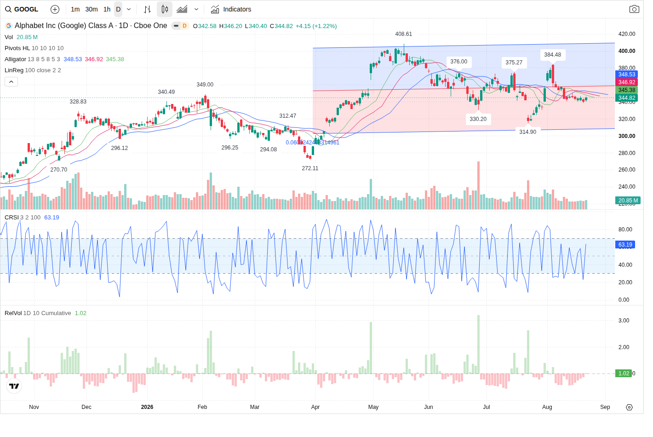Collapse the indicator legend with the chevron button

pos(11,81)
